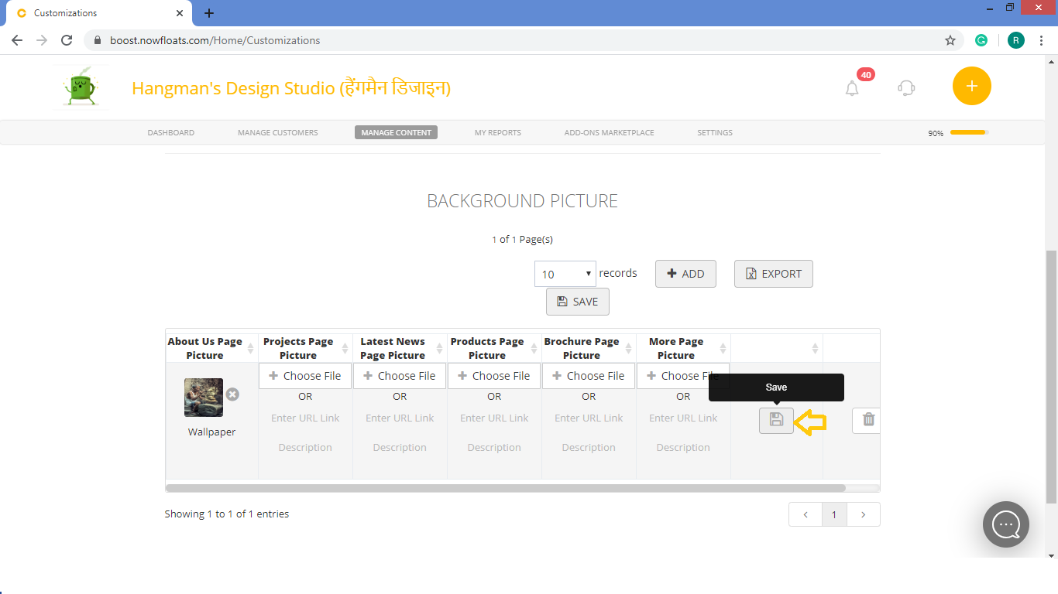The height and width of the screenshot is (594, 1058).
Task: Open the records per page dropdown
Action: [x=565, y=274]
